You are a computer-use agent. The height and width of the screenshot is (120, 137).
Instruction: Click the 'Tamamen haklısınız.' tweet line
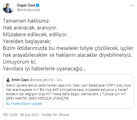coord(27,21)
